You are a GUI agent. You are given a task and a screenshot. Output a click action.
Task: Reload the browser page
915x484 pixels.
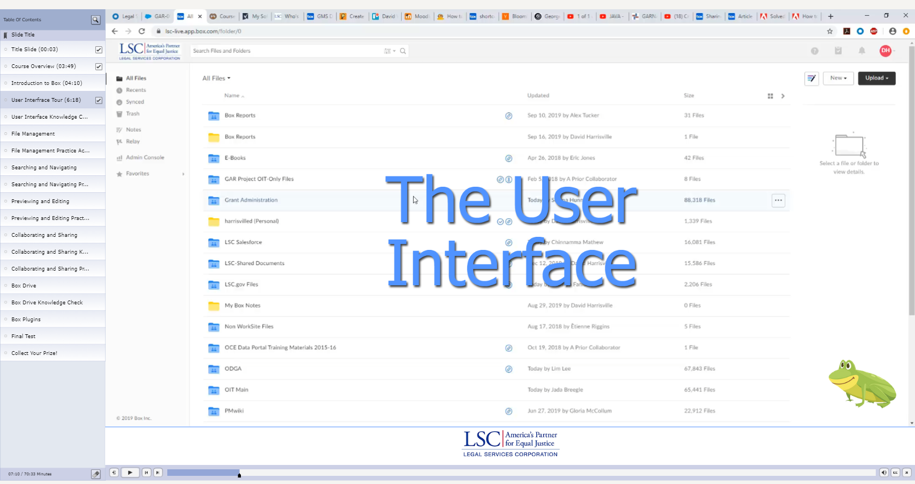(142, 32)
